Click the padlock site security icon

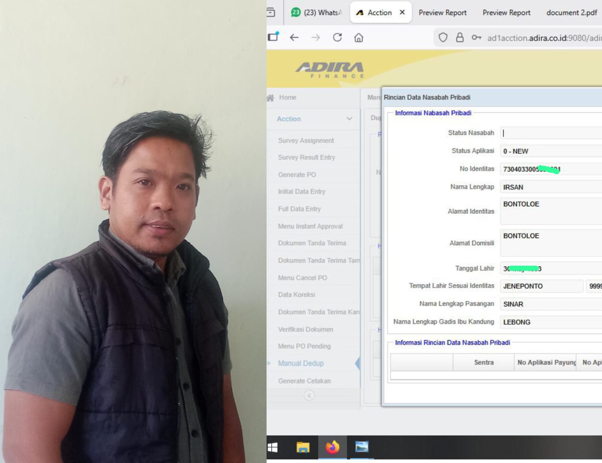click(460, 38)
